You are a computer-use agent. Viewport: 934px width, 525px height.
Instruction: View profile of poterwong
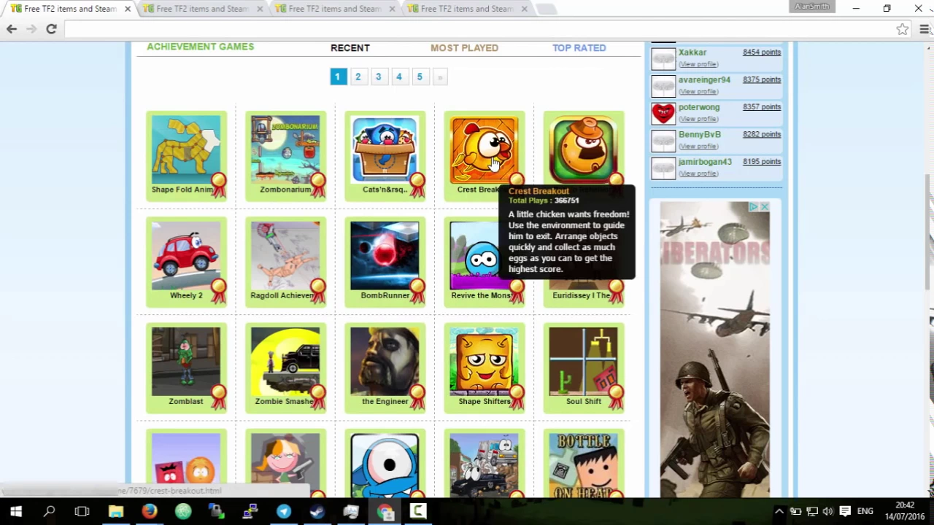coord(698,119)
